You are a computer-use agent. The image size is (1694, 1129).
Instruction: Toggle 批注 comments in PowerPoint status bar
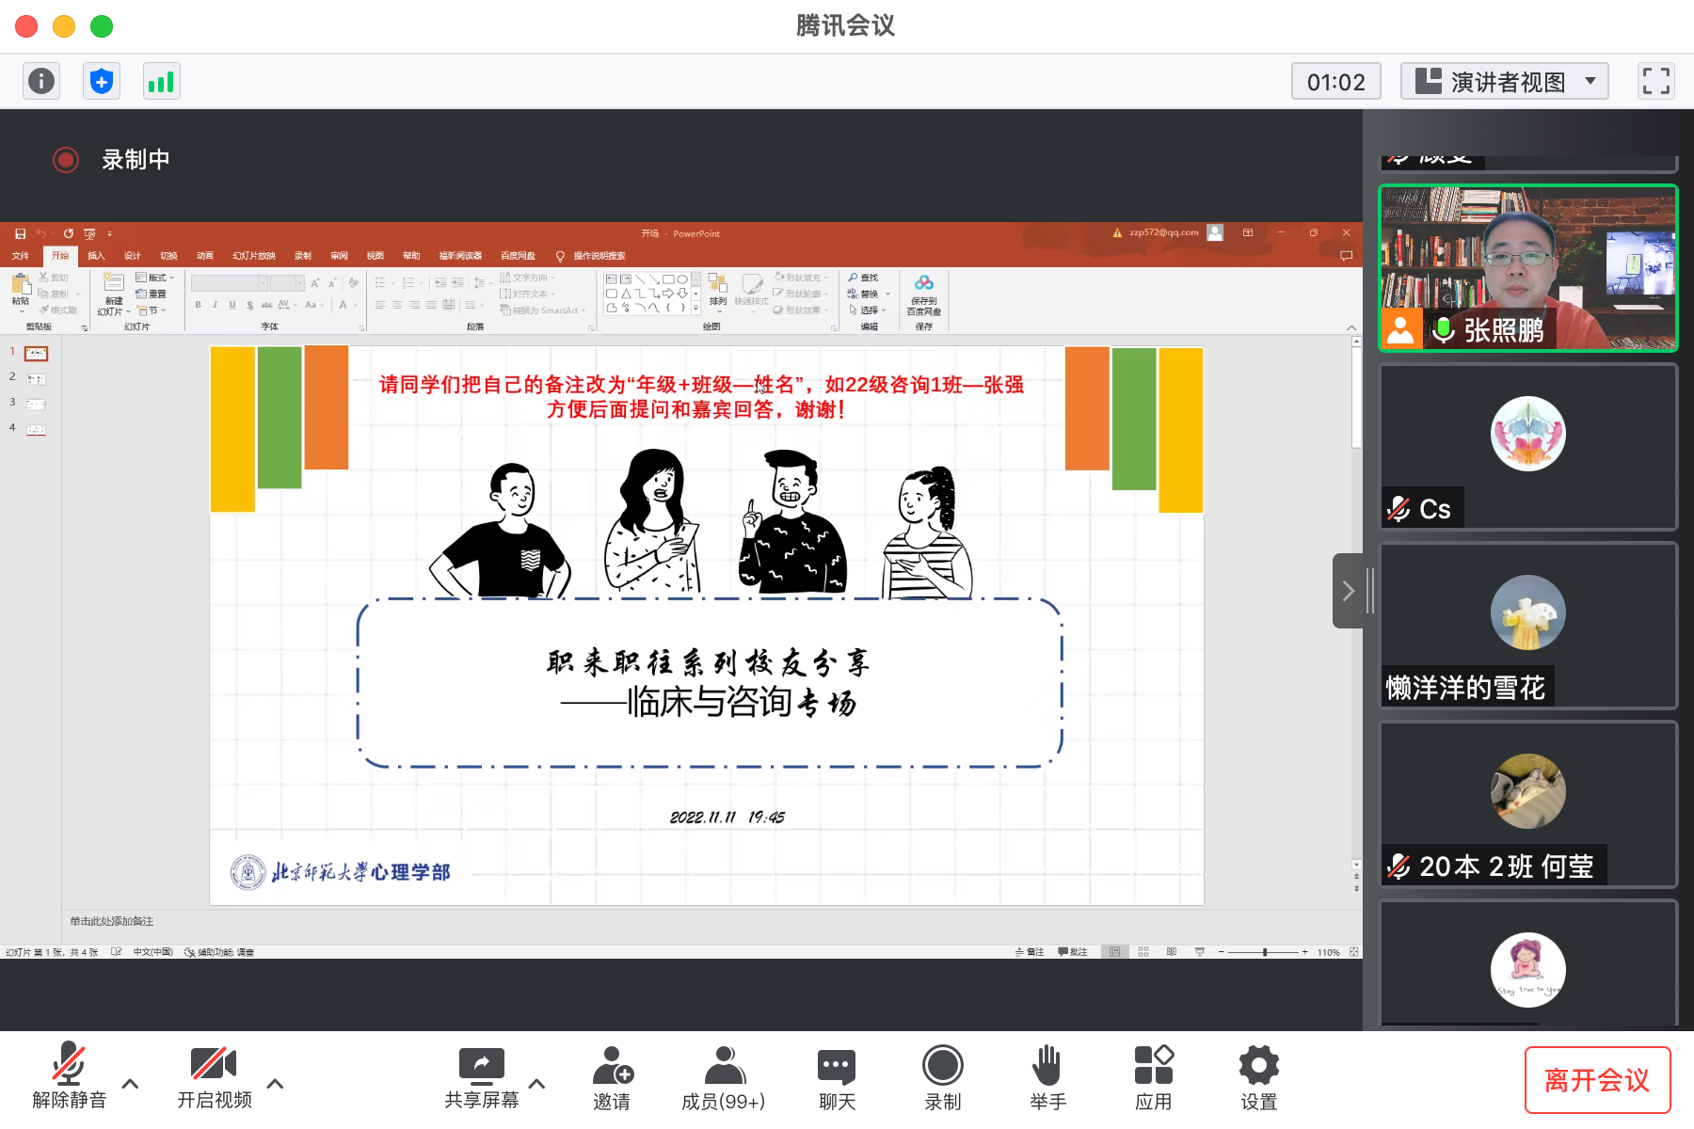pyautogui.click(x=1071, y=951)
